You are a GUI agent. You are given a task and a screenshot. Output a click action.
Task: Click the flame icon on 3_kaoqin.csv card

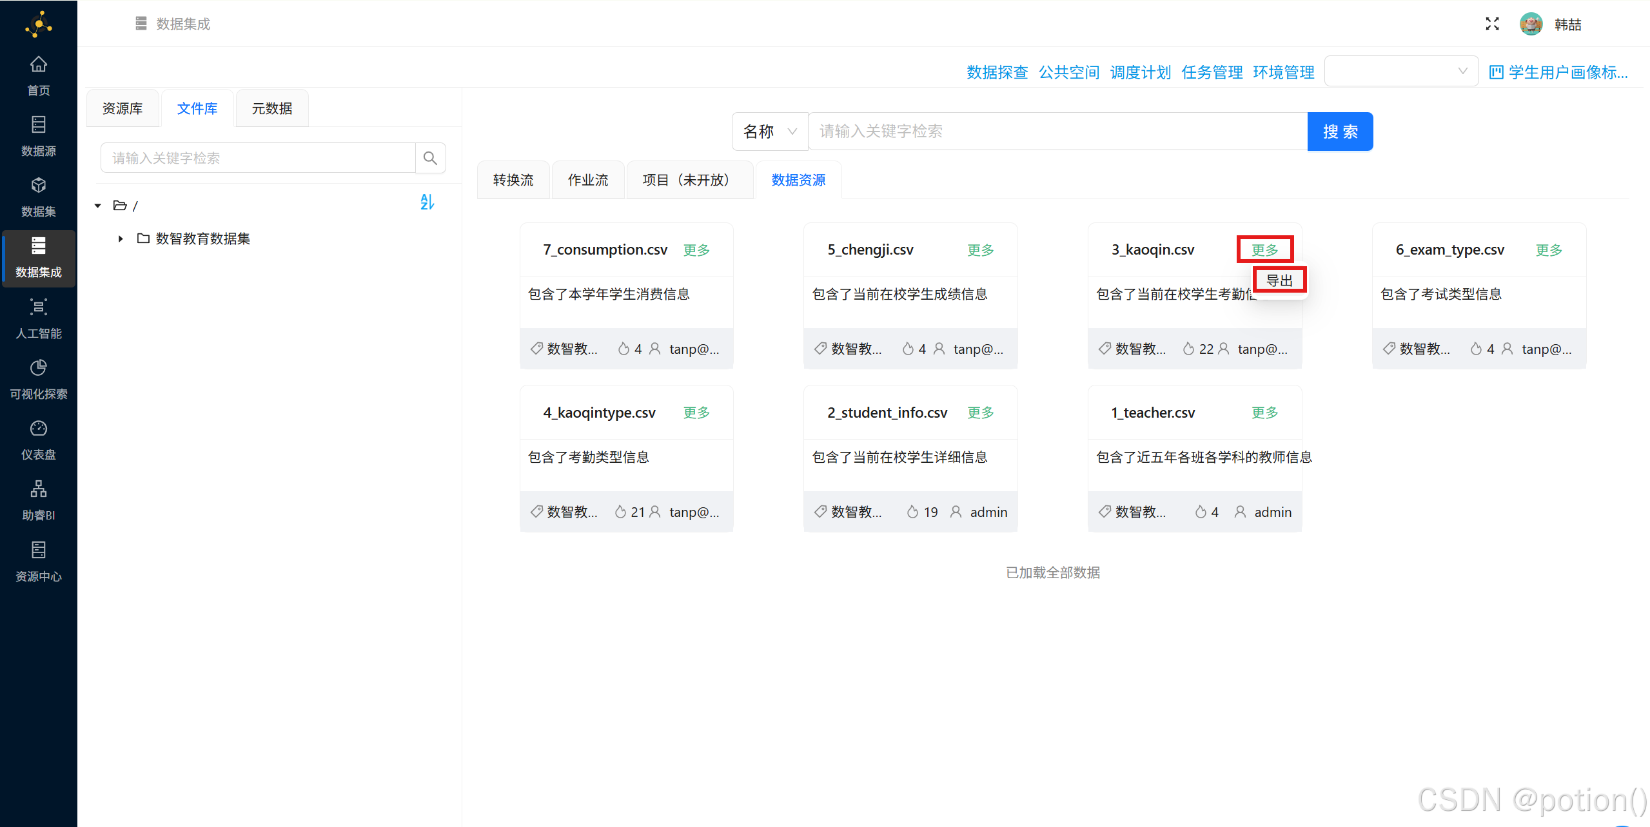[1189, 349]
